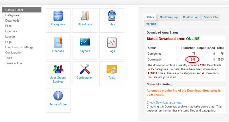Go to Files in the sidebar menu

pos(9,26)
